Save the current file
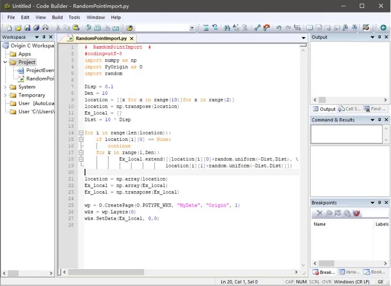Image resolution: width=391 pixels, height=286 pixels. click(27, 28)
